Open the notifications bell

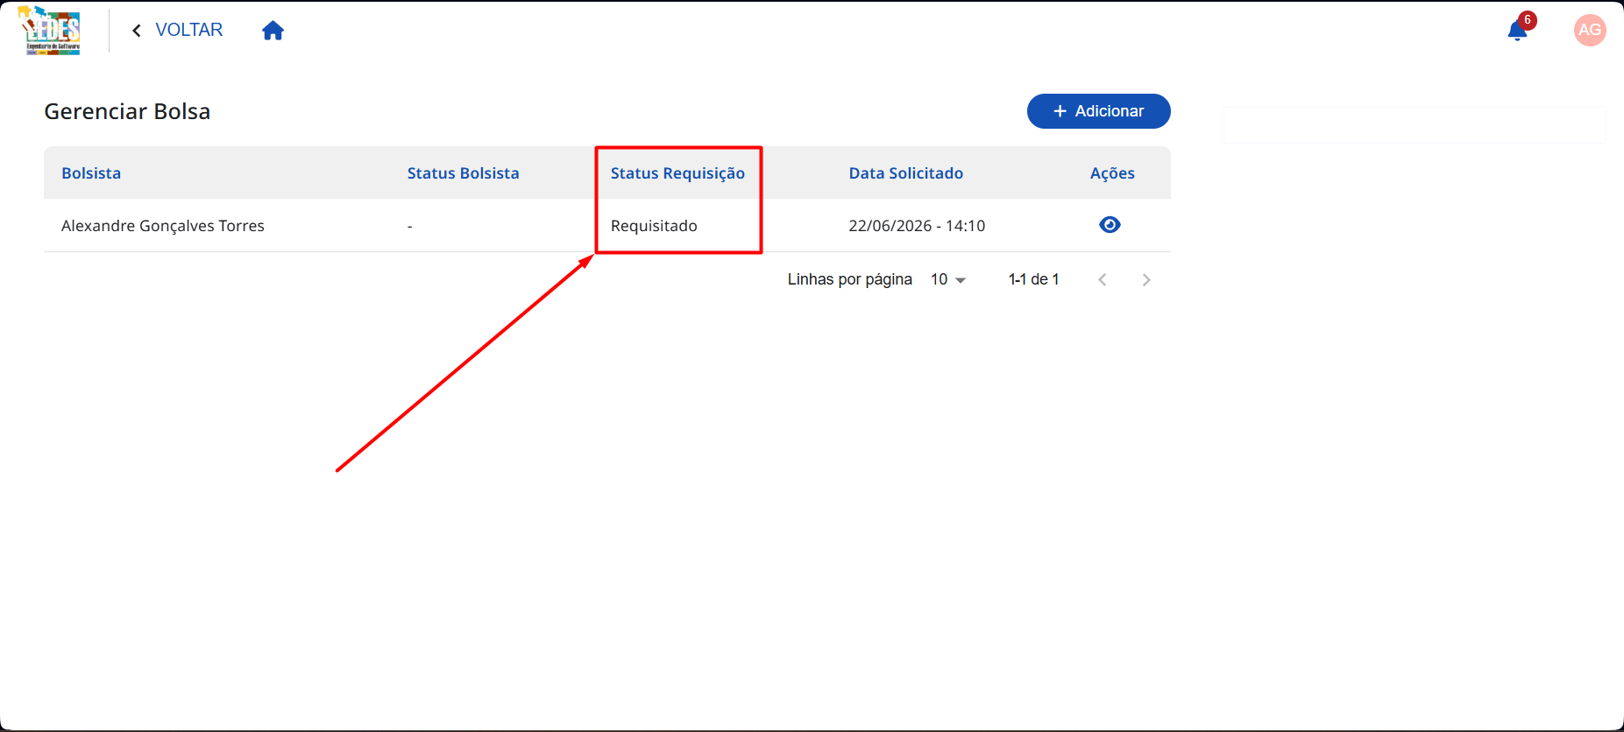coord(1517,32)
